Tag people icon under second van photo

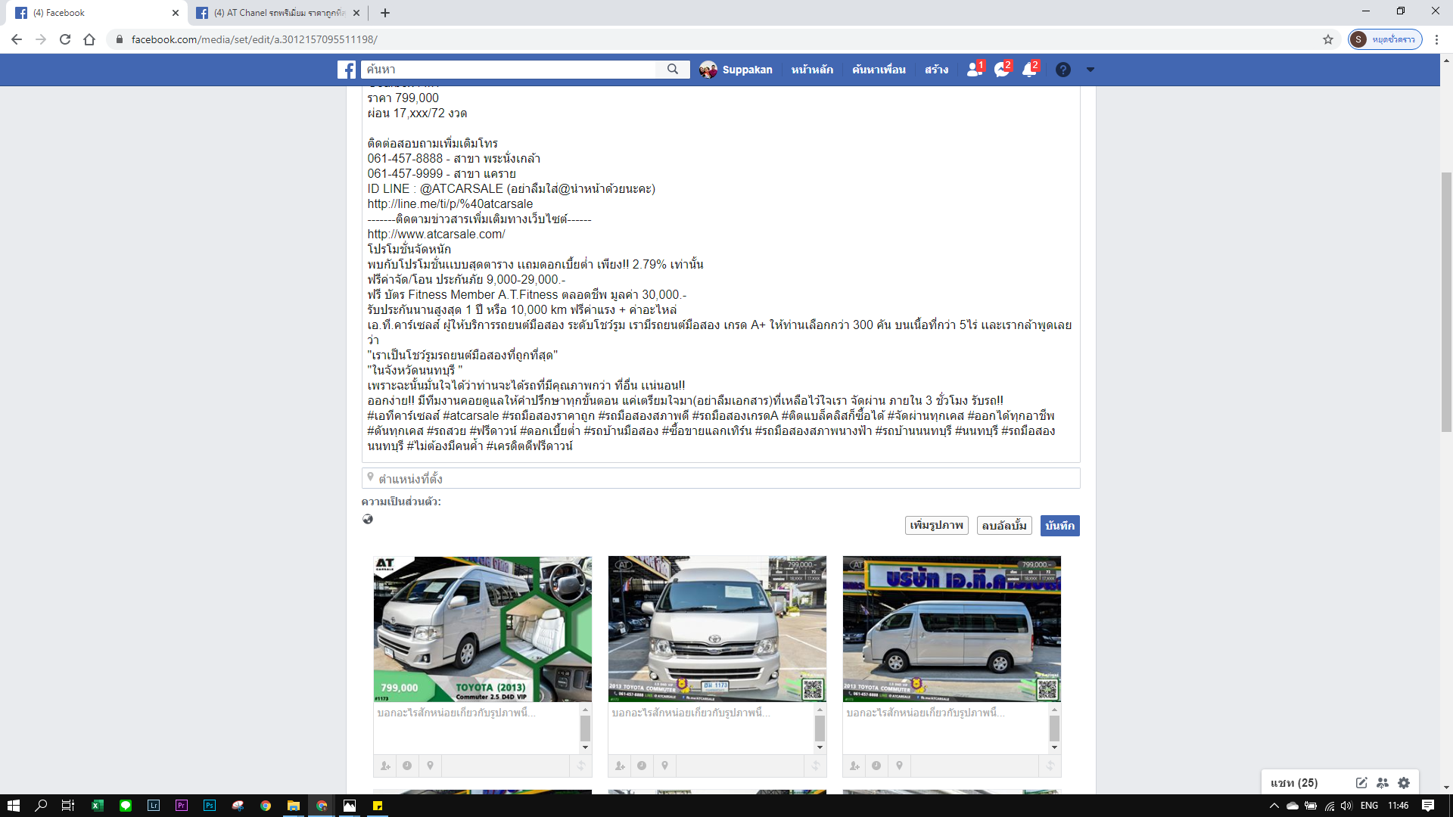pos(620,766)
